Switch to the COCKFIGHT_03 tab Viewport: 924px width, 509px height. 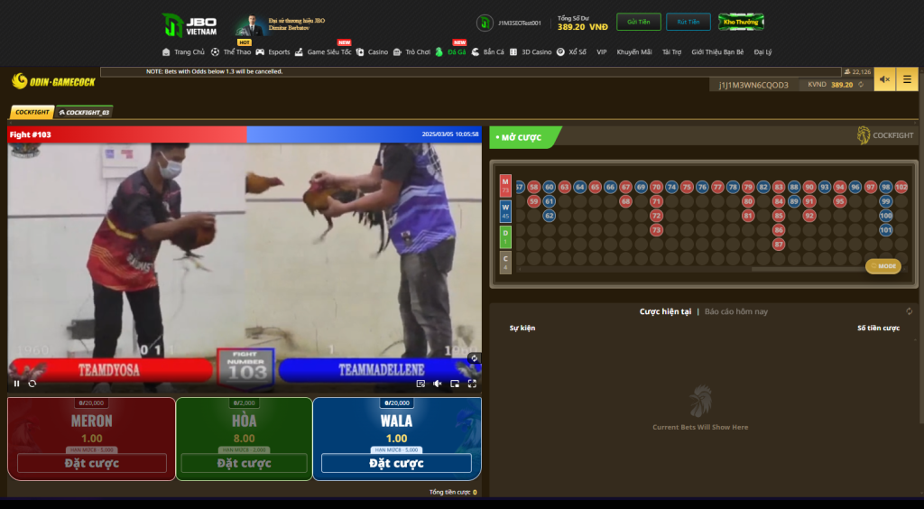(x=84, y=113)
